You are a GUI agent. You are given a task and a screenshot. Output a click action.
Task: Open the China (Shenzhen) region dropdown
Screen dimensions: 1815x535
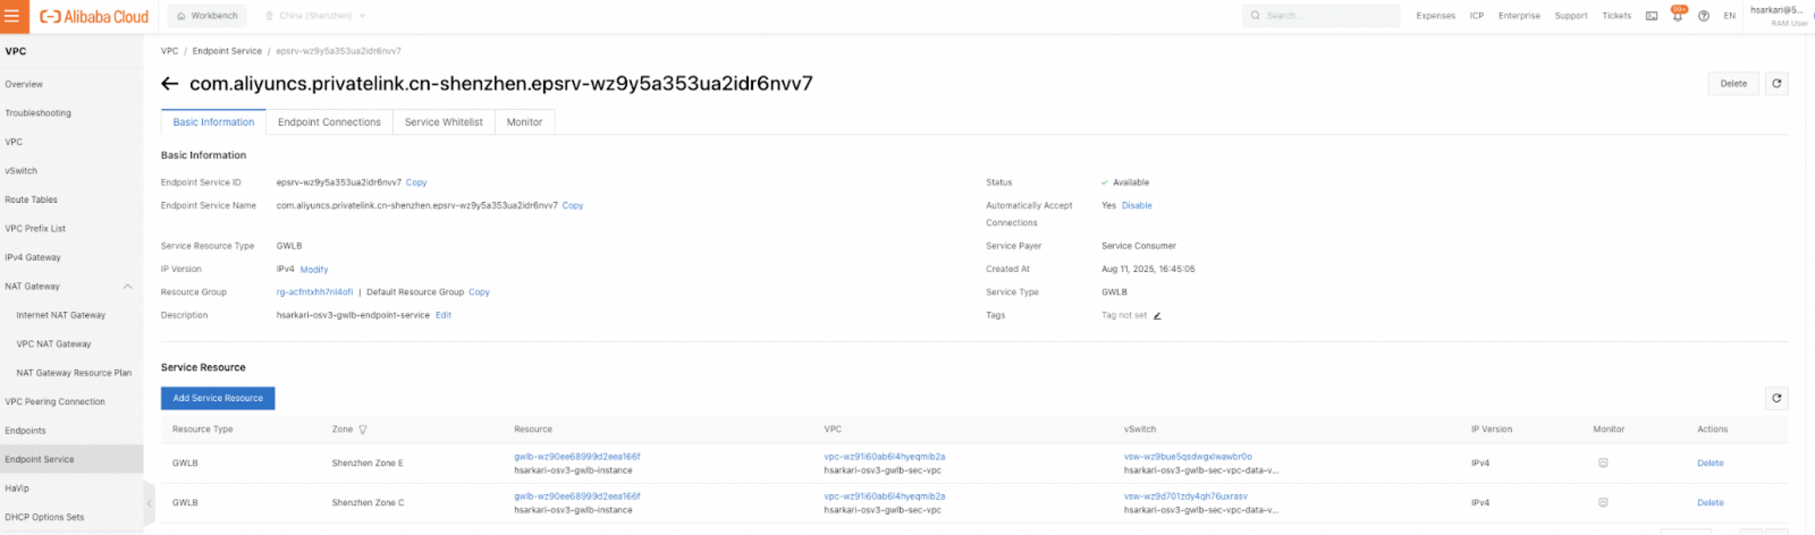click(x=315, y=15)
